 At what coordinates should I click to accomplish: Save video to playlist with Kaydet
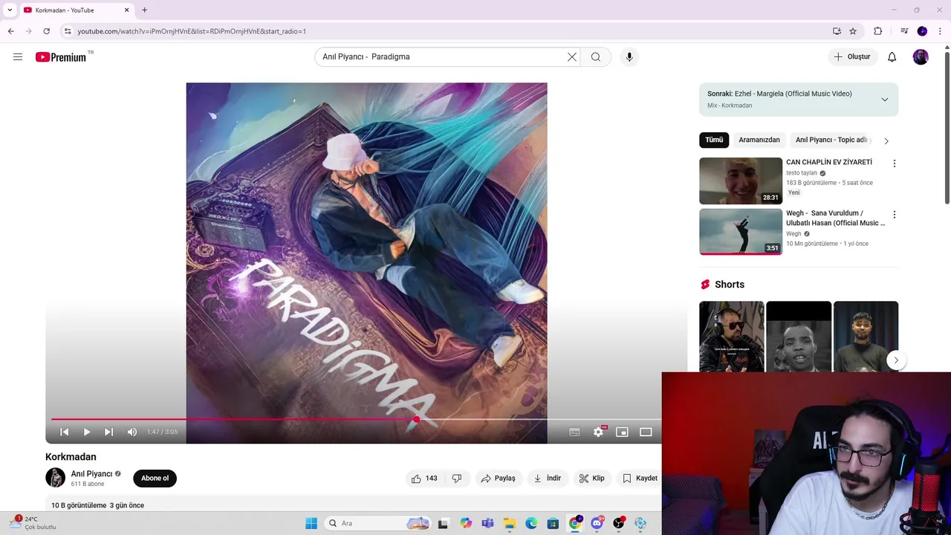point(640,479)
